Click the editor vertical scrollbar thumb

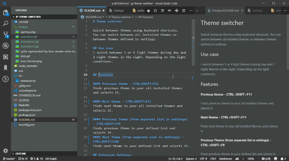coord(193,42)
